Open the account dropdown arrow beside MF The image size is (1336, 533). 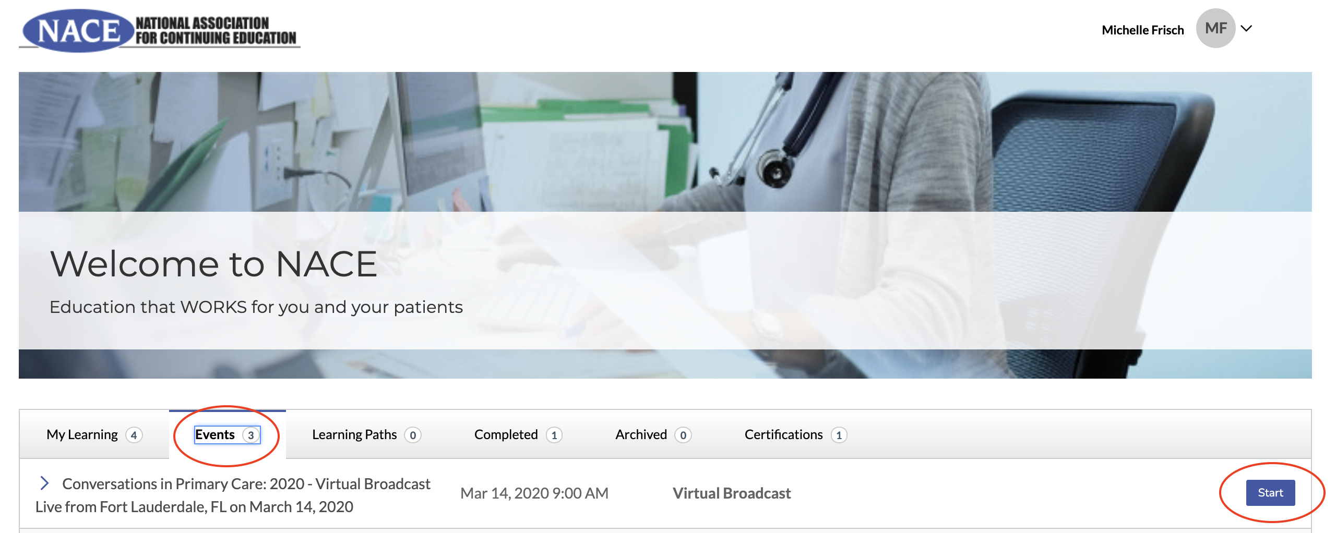tap(1247, 29)
